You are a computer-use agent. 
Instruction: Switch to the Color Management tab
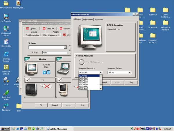pyautogui.click(x=51, y=35)
